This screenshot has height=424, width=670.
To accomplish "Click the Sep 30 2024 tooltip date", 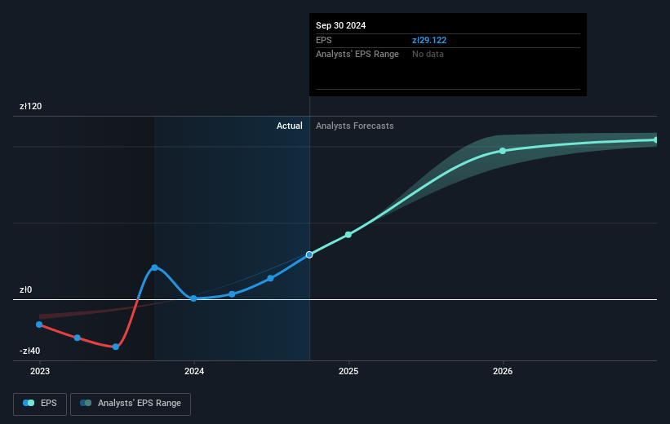I will click(340, 25).
